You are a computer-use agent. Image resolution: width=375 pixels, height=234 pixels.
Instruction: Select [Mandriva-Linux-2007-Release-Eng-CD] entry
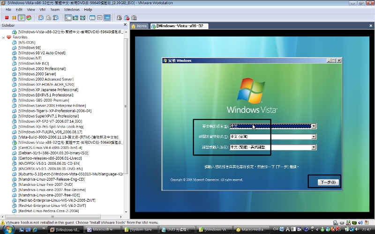tap(52, 179)
